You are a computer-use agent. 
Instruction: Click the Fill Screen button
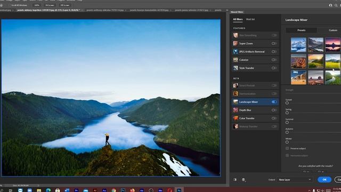64,5
